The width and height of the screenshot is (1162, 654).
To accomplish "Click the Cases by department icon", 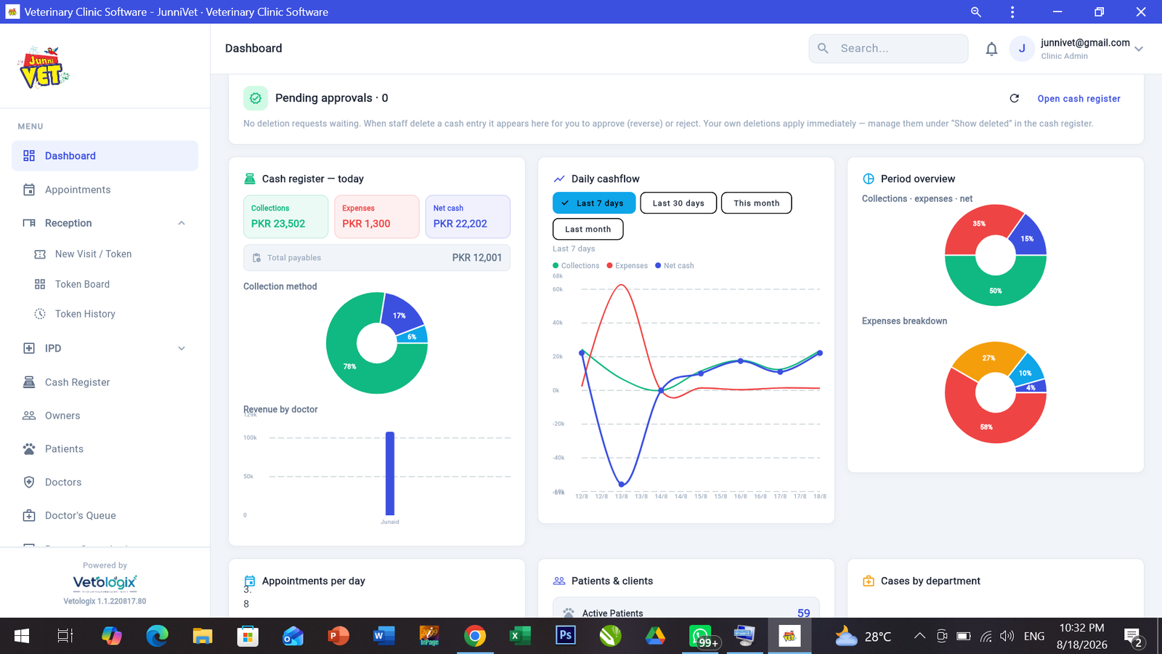I will pyautogui.click(x=869, y=581).
